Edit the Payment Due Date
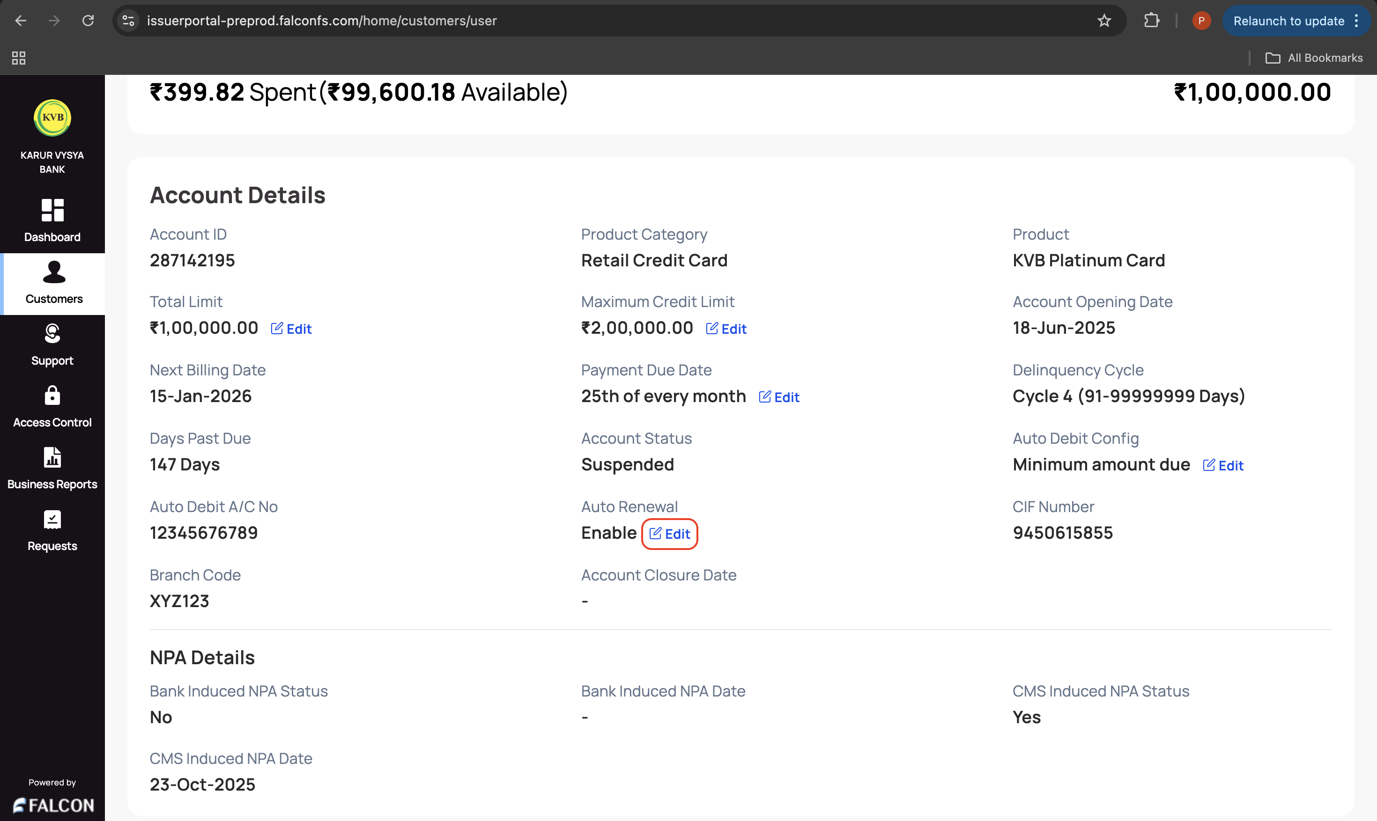 pyautogui.click(x=779, y=397)
